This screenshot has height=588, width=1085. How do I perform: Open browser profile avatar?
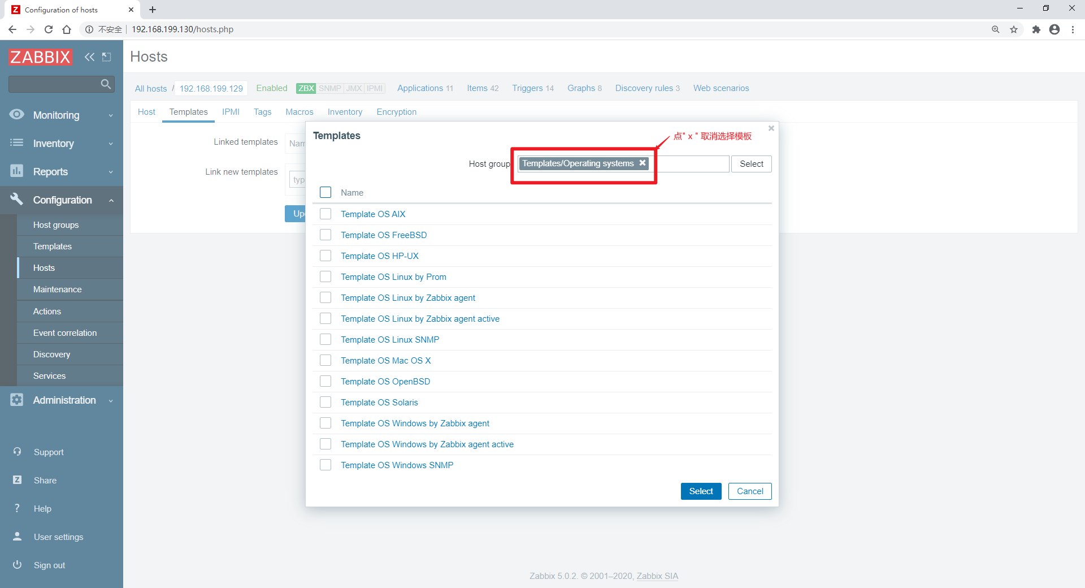click(x=1054, y=29)
